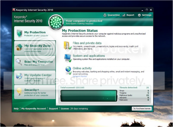Open the Report link
The height and width of the screenshot is (127, 173).
coord(130,15)
